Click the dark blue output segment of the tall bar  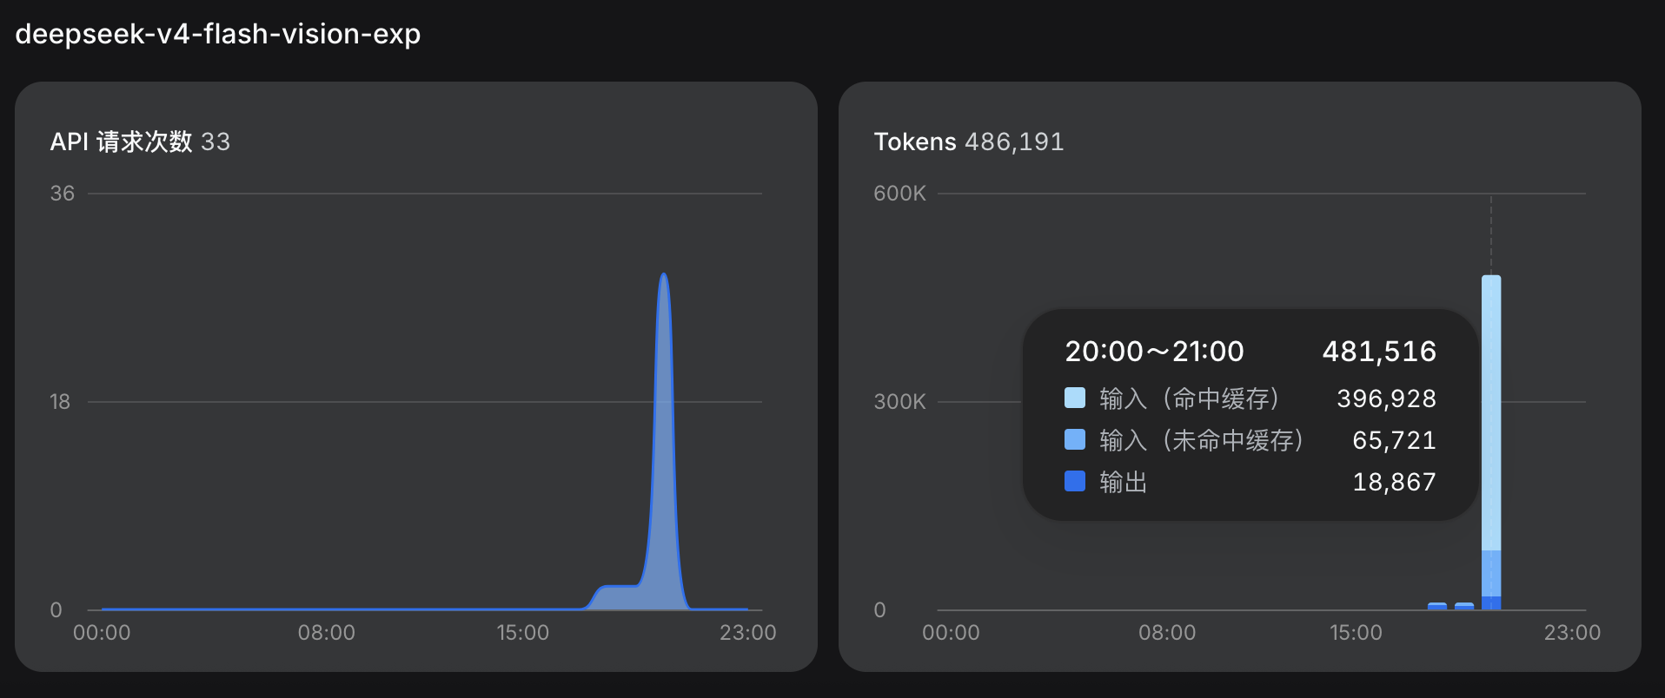tap(1491, 603)
